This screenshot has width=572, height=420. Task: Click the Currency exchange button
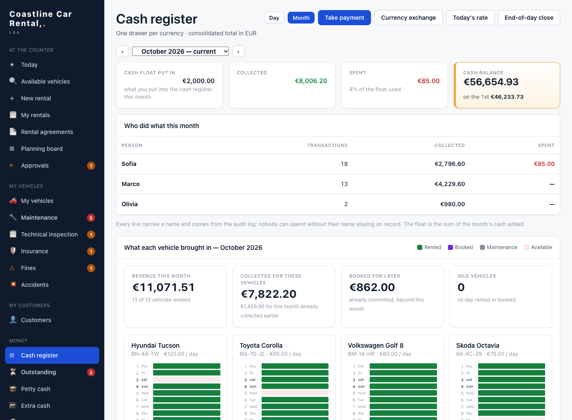[408, 18]
